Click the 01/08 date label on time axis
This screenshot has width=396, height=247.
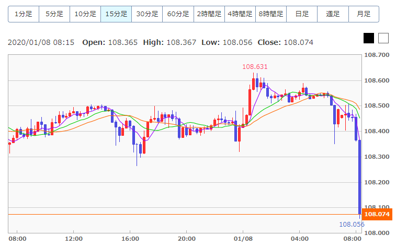tap(243, 239)
